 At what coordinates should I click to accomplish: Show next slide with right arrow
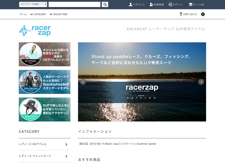(x=201, y=82)
